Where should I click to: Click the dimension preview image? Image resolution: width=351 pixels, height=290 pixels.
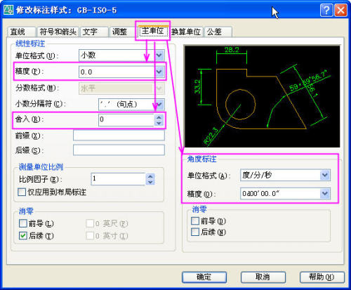click(263, 96)
